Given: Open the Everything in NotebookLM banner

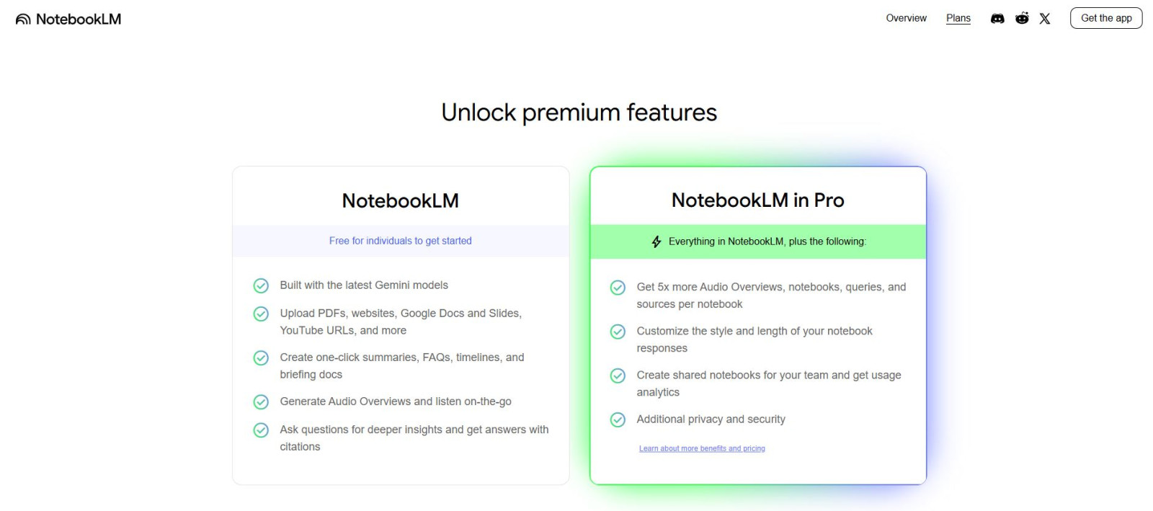Looking at the screenshot, I should 757,241.
